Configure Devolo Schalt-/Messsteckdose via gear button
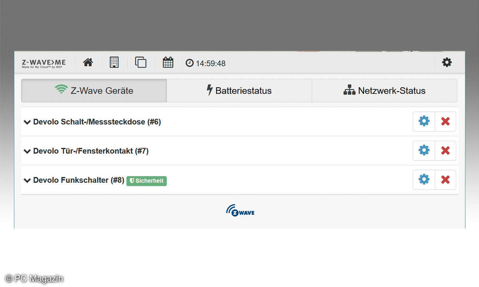The image size is (479, 287). (424, 121)
